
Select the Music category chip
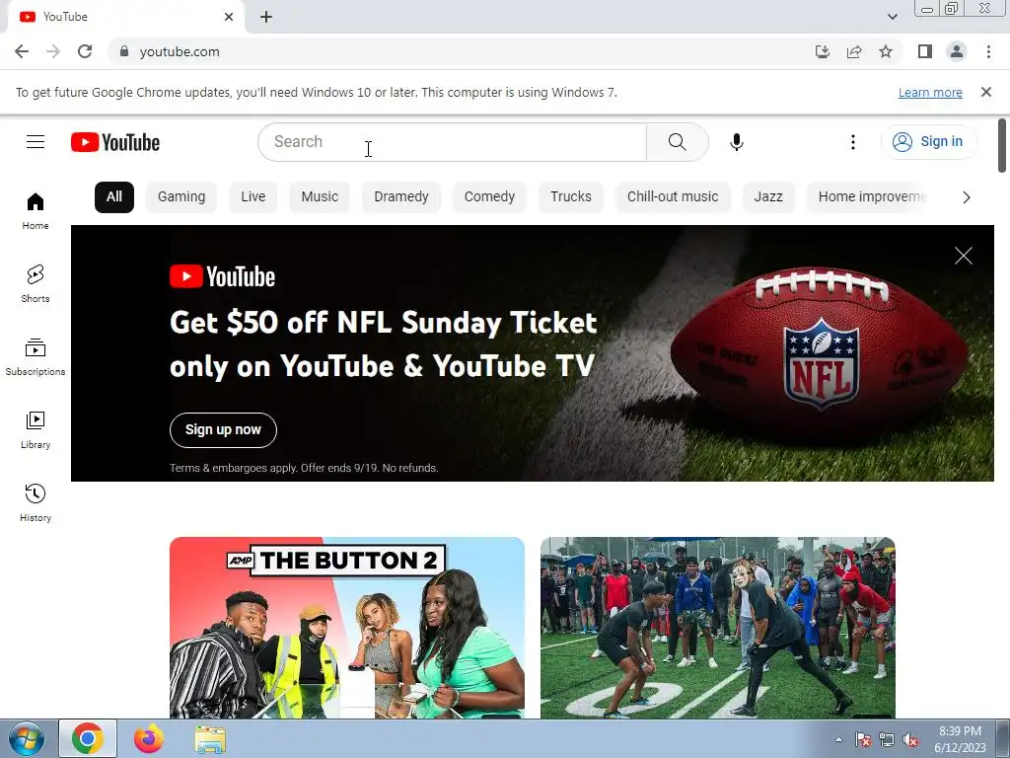(320, 197)
